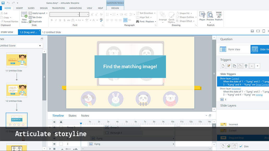Click the Preview icon
269x151 pixels.
click(x=210, y=15)
